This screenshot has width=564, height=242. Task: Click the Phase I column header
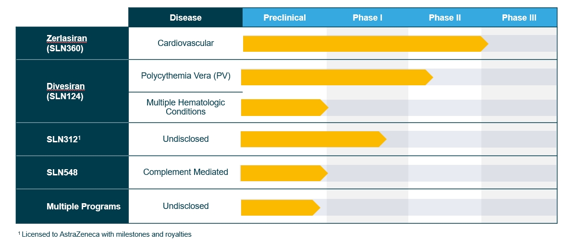[x=367, y=18]
